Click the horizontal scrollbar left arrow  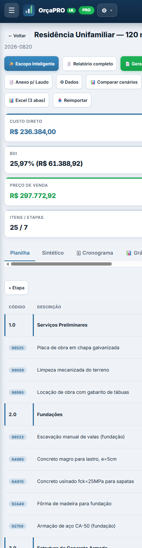tap(8, 264)
